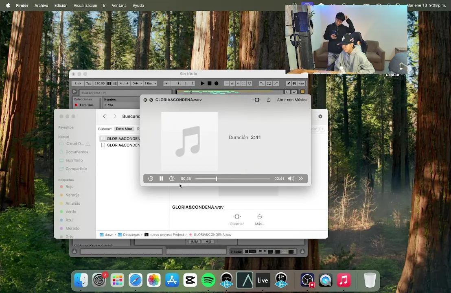
Task: Open Spotify from the Dock
Action: pyautogui.click(x=208, y=280)
